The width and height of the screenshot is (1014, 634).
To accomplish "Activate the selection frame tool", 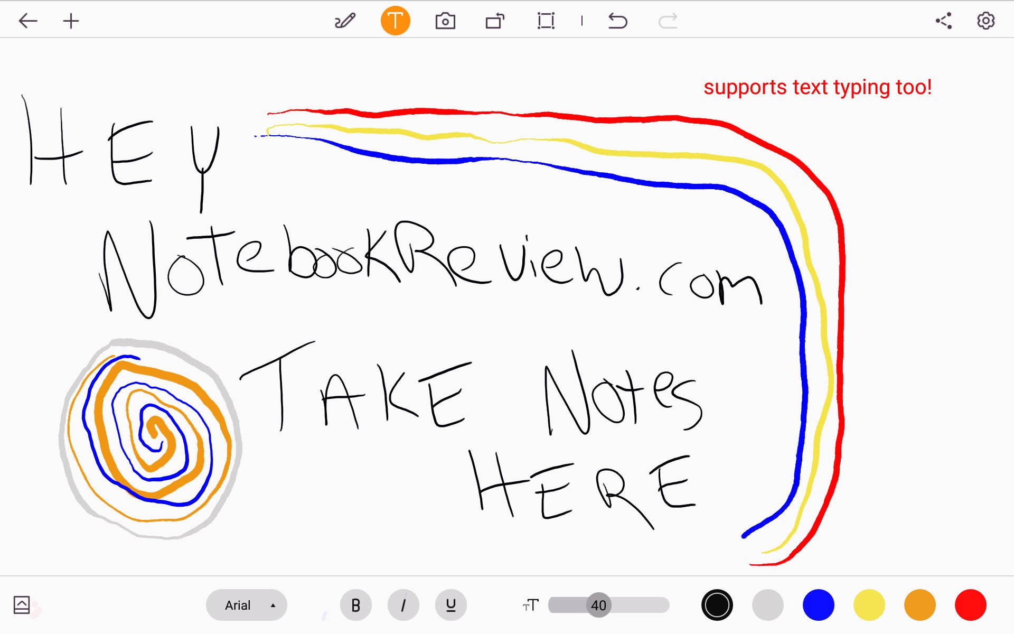I will 546,21.
